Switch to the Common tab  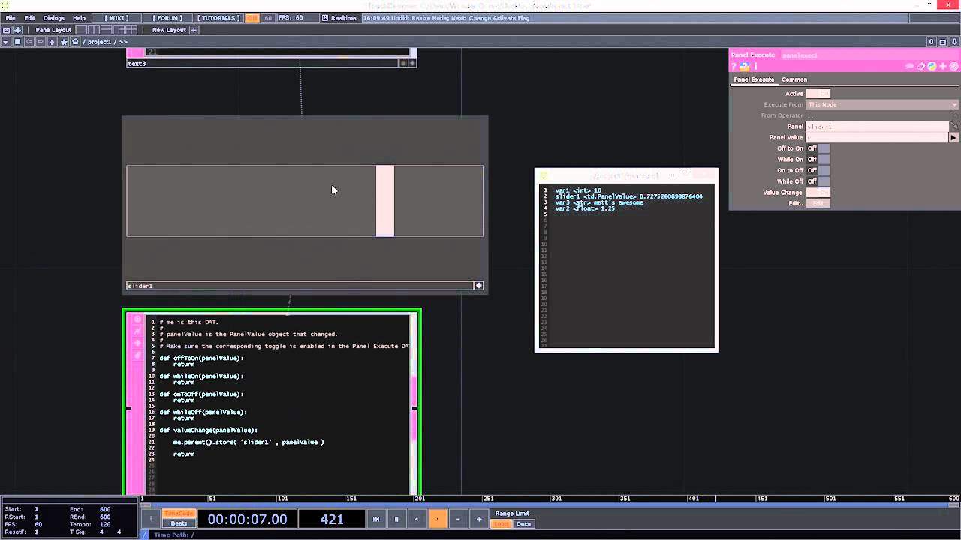[x=794, y=79]
